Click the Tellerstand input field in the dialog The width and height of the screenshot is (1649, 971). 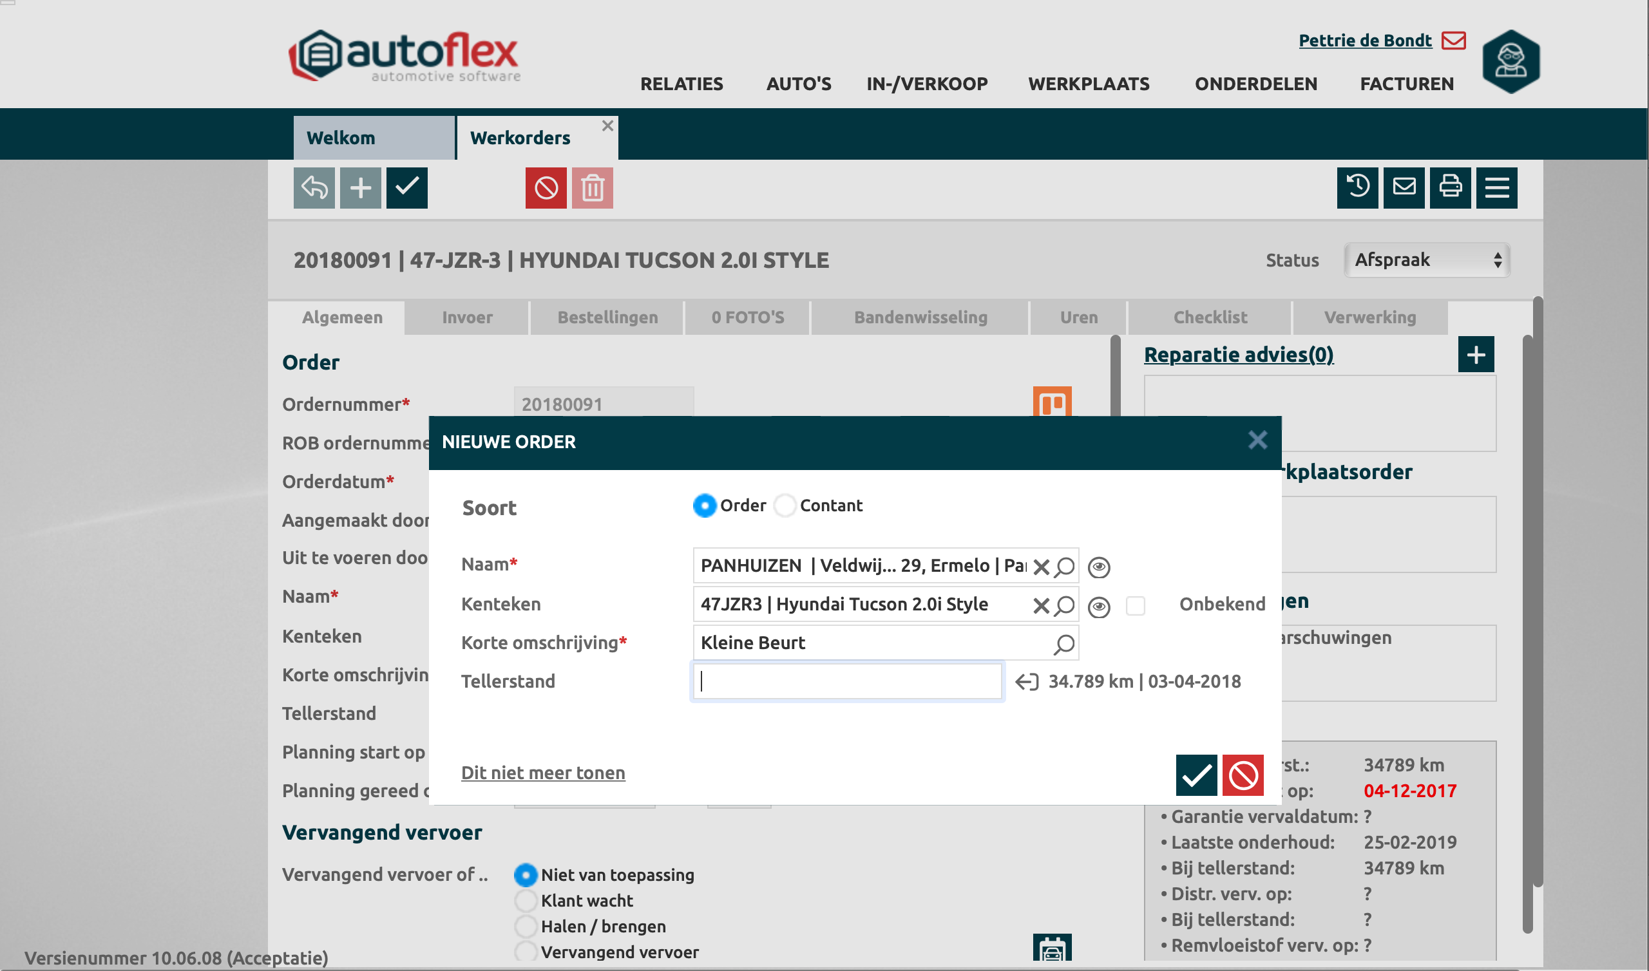pos(847,682)
